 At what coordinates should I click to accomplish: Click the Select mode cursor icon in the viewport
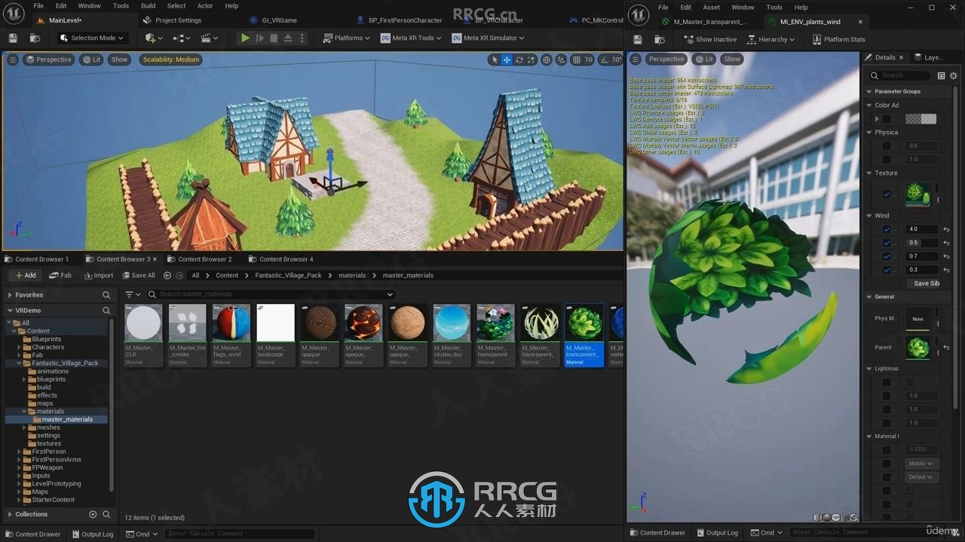[495, 59]
